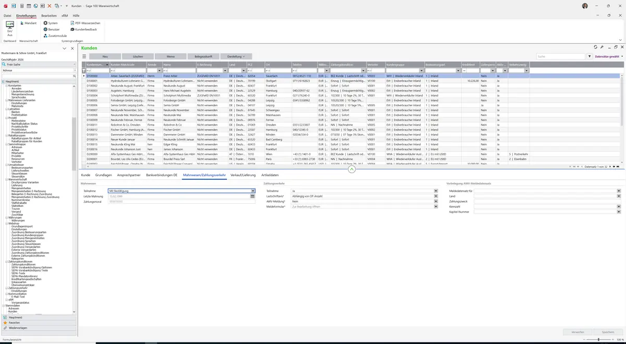
Task: Open the Lastschriftavis dropdown
Action: pyautogui.click(x=436, y=196)
